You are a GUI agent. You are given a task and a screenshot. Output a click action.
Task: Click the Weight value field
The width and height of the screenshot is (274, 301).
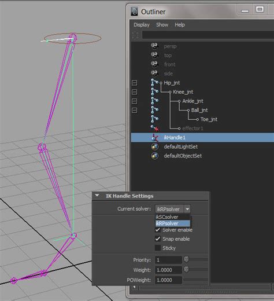click(x=168, y=270)
